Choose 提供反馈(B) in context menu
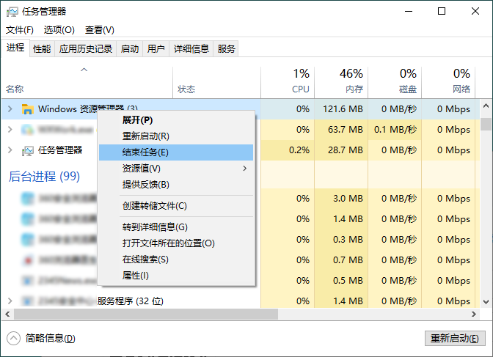The height and width of the screenshot is (357, 493). [176, 185]
